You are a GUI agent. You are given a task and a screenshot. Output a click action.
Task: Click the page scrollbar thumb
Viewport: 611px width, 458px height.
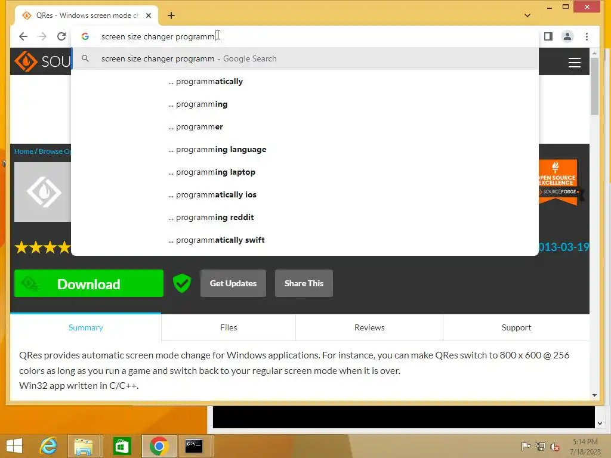coord(594,86)
